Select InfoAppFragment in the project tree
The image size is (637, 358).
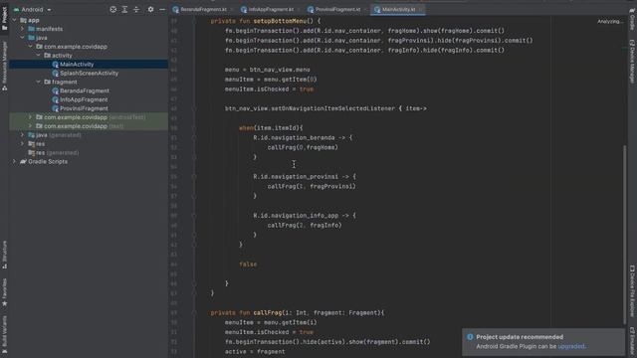[x=84, y=99]
